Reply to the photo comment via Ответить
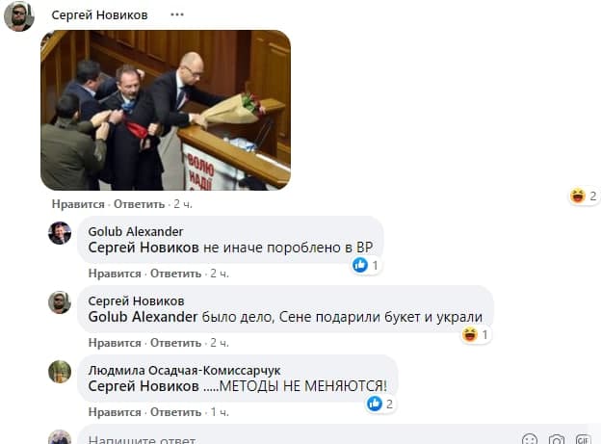Image resolution: width=601 pixels, height=444 pixels. (x=139, y=204)
